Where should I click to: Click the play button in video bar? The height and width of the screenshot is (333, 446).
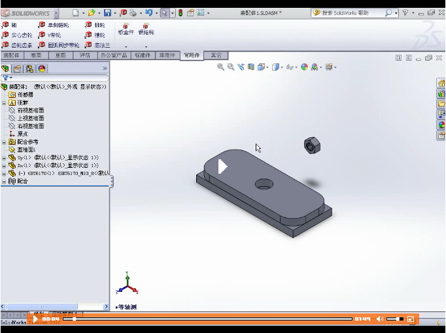click(35, 319)
